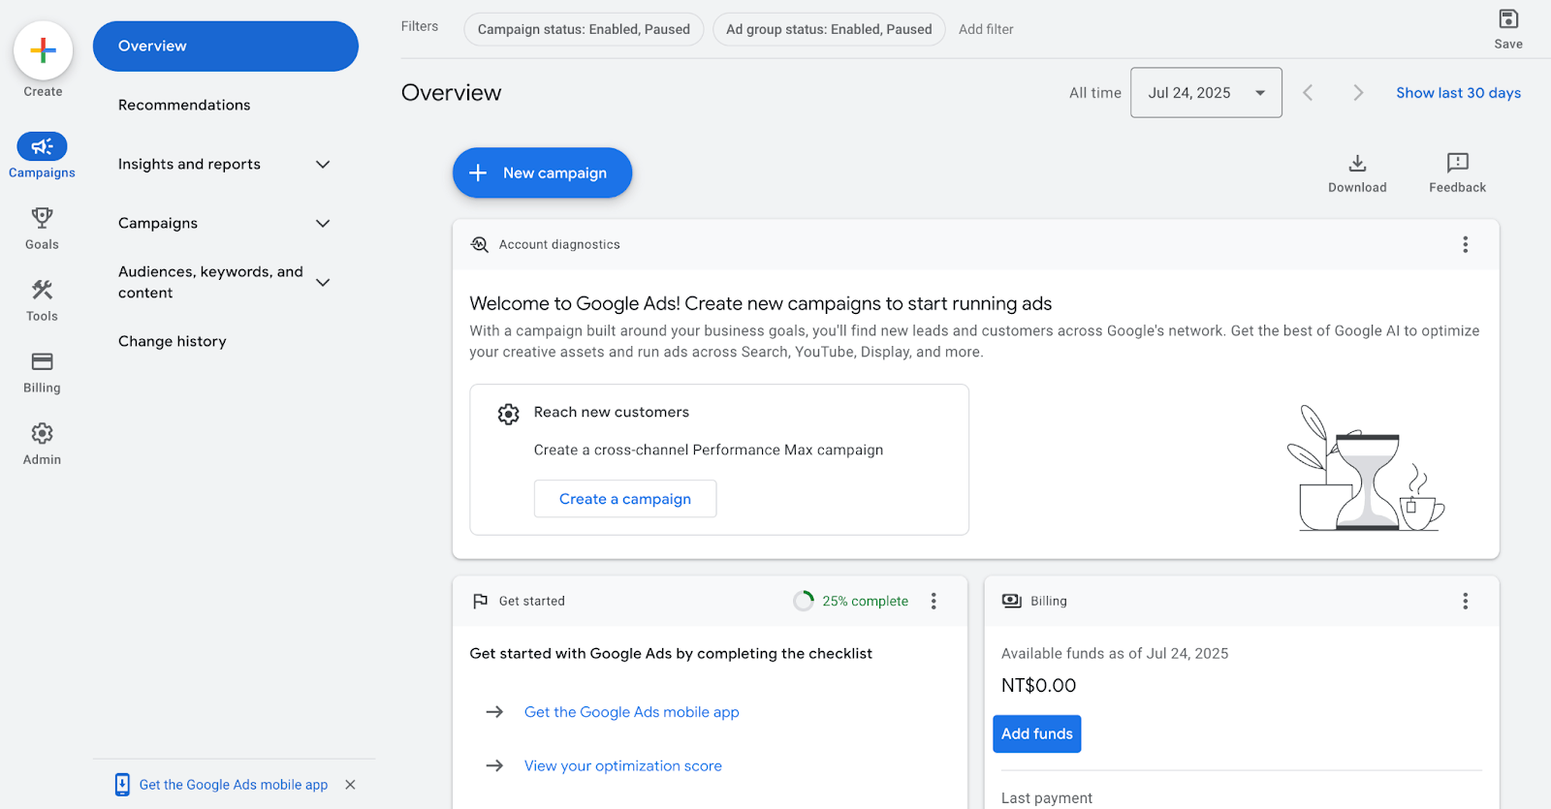The height and width of the screenshot is (809, 1551).
Task: Open Billing card icon in sidebar
Action: click(42, 361)
